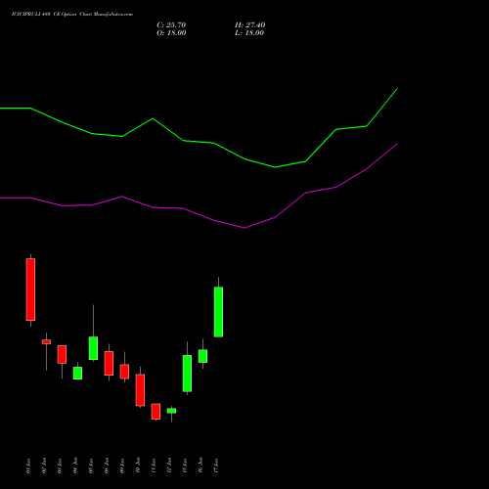Select the 01 Jun date label
This screenshot has height=489, width=489.
pos(28,466)
